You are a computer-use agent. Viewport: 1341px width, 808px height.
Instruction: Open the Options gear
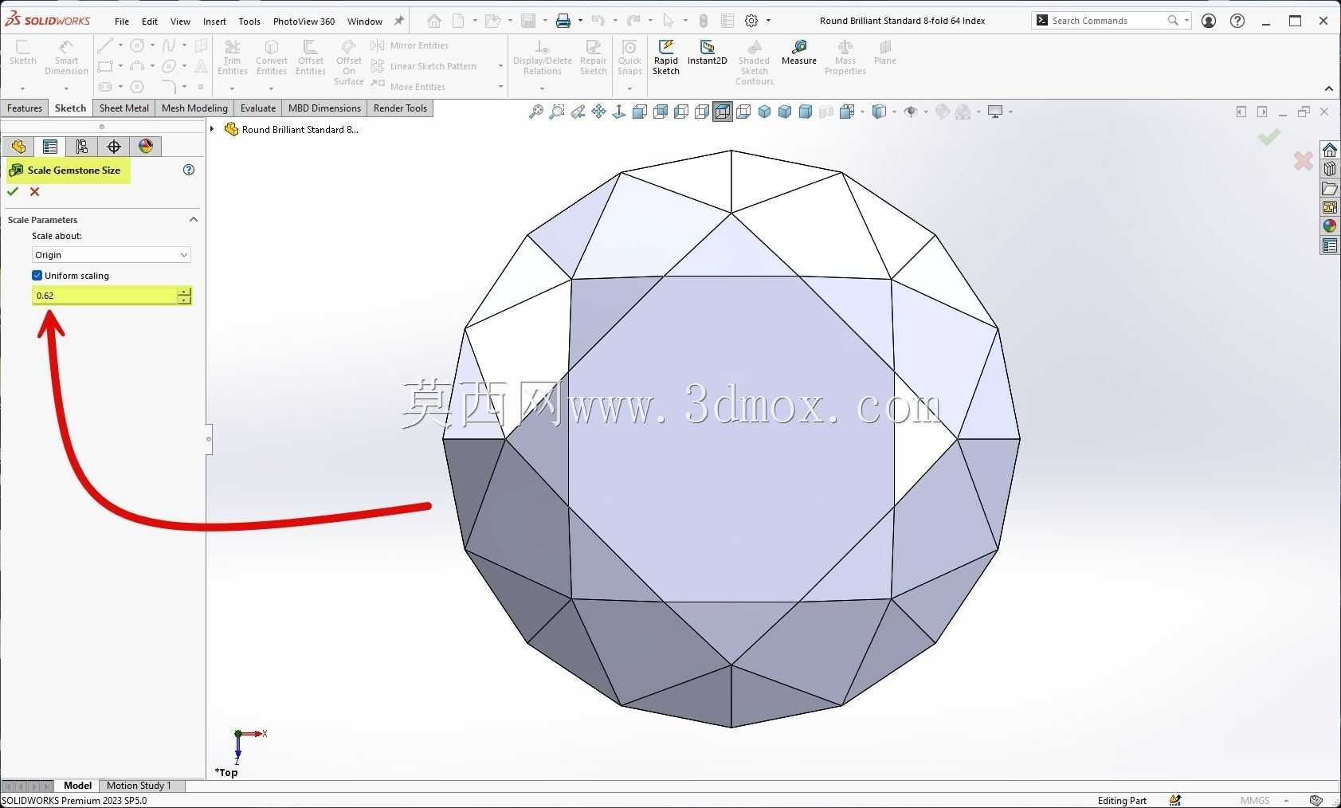(751, 21)
